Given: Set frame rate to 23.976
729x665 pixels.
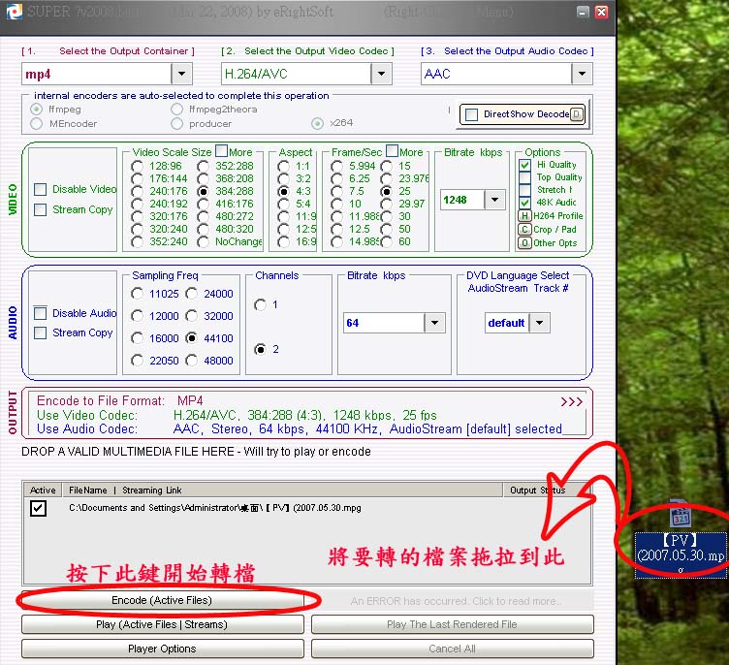Looking at the screenshot, I should click(x=387, y=178).
